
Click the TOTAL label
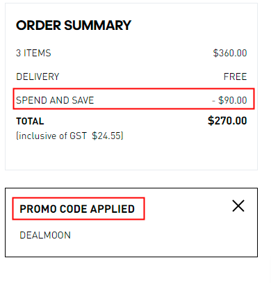30,121
